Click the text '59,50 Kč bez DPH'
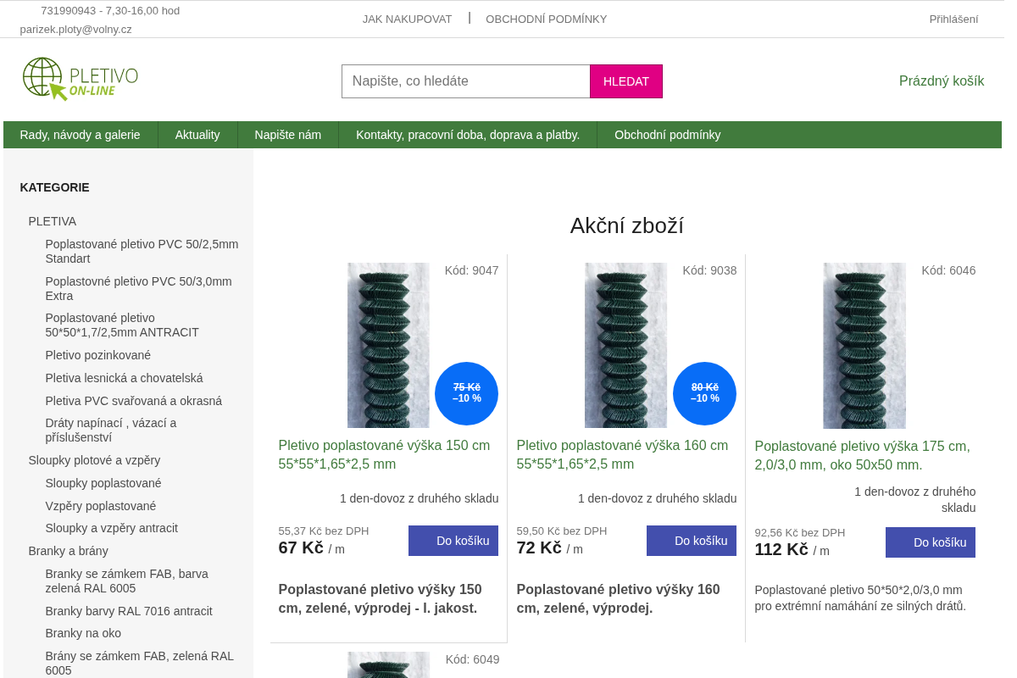 (562, 531)
